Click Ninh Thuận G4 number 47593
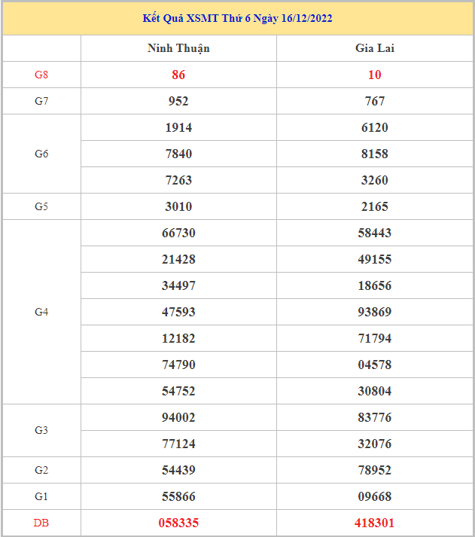The height and width of the screenshot is (537, 475). (178, 312)
